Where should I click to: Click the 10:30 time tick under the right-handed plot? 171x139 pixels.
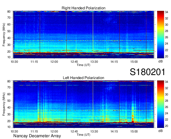14,62
